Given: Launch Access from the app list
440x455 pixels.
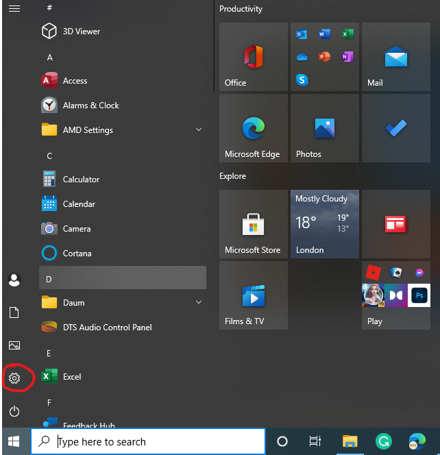Looking at the screenshot, I should [123, 80].
